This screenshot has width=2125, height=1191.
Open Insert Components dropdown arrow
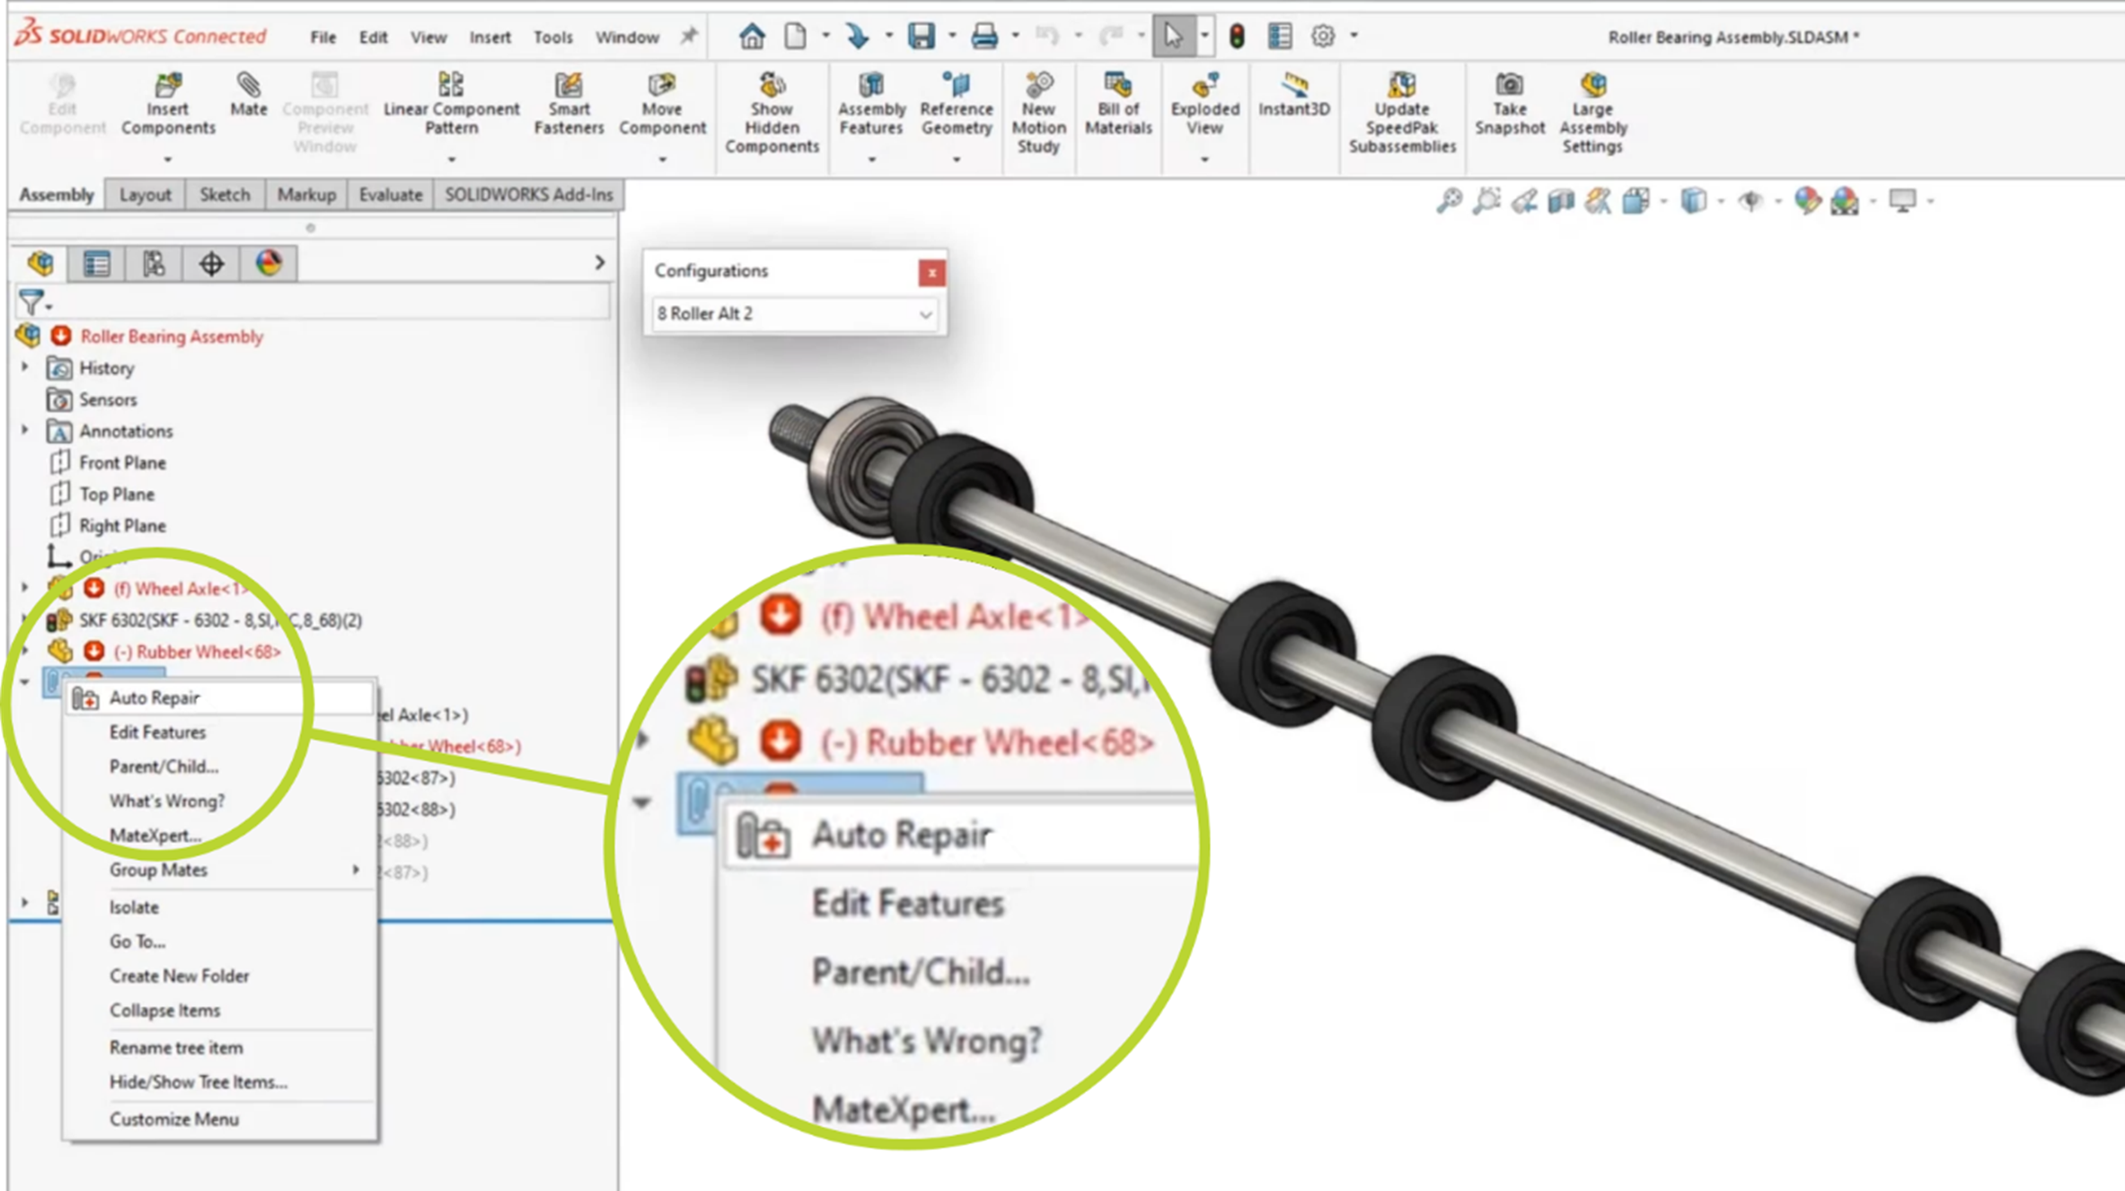(168, 160)
